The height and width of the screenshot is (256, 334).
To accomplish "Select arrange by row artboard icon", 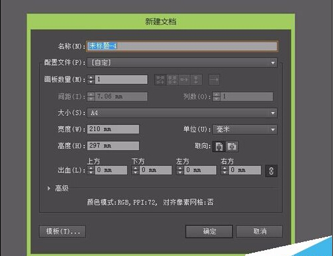I will coord(184,79).
